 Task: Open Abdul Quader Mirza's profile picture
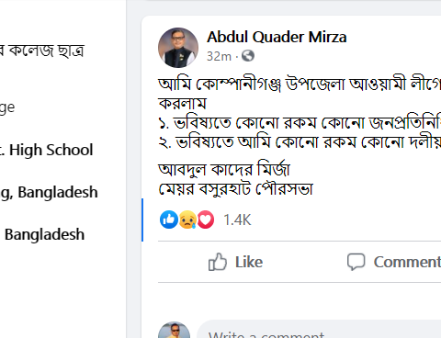[x=178, y=48]
